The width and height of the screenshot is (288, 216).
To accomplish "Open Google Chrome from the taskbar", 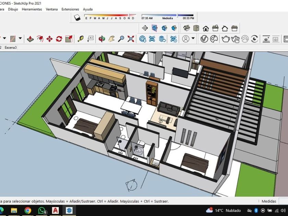I will tap(28, 210).
